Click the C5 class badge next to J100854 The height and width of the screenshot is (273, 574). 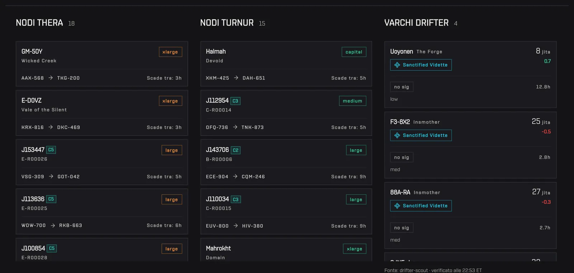click(52, 248)
